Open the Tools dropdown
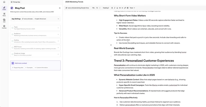 [132, 8]
